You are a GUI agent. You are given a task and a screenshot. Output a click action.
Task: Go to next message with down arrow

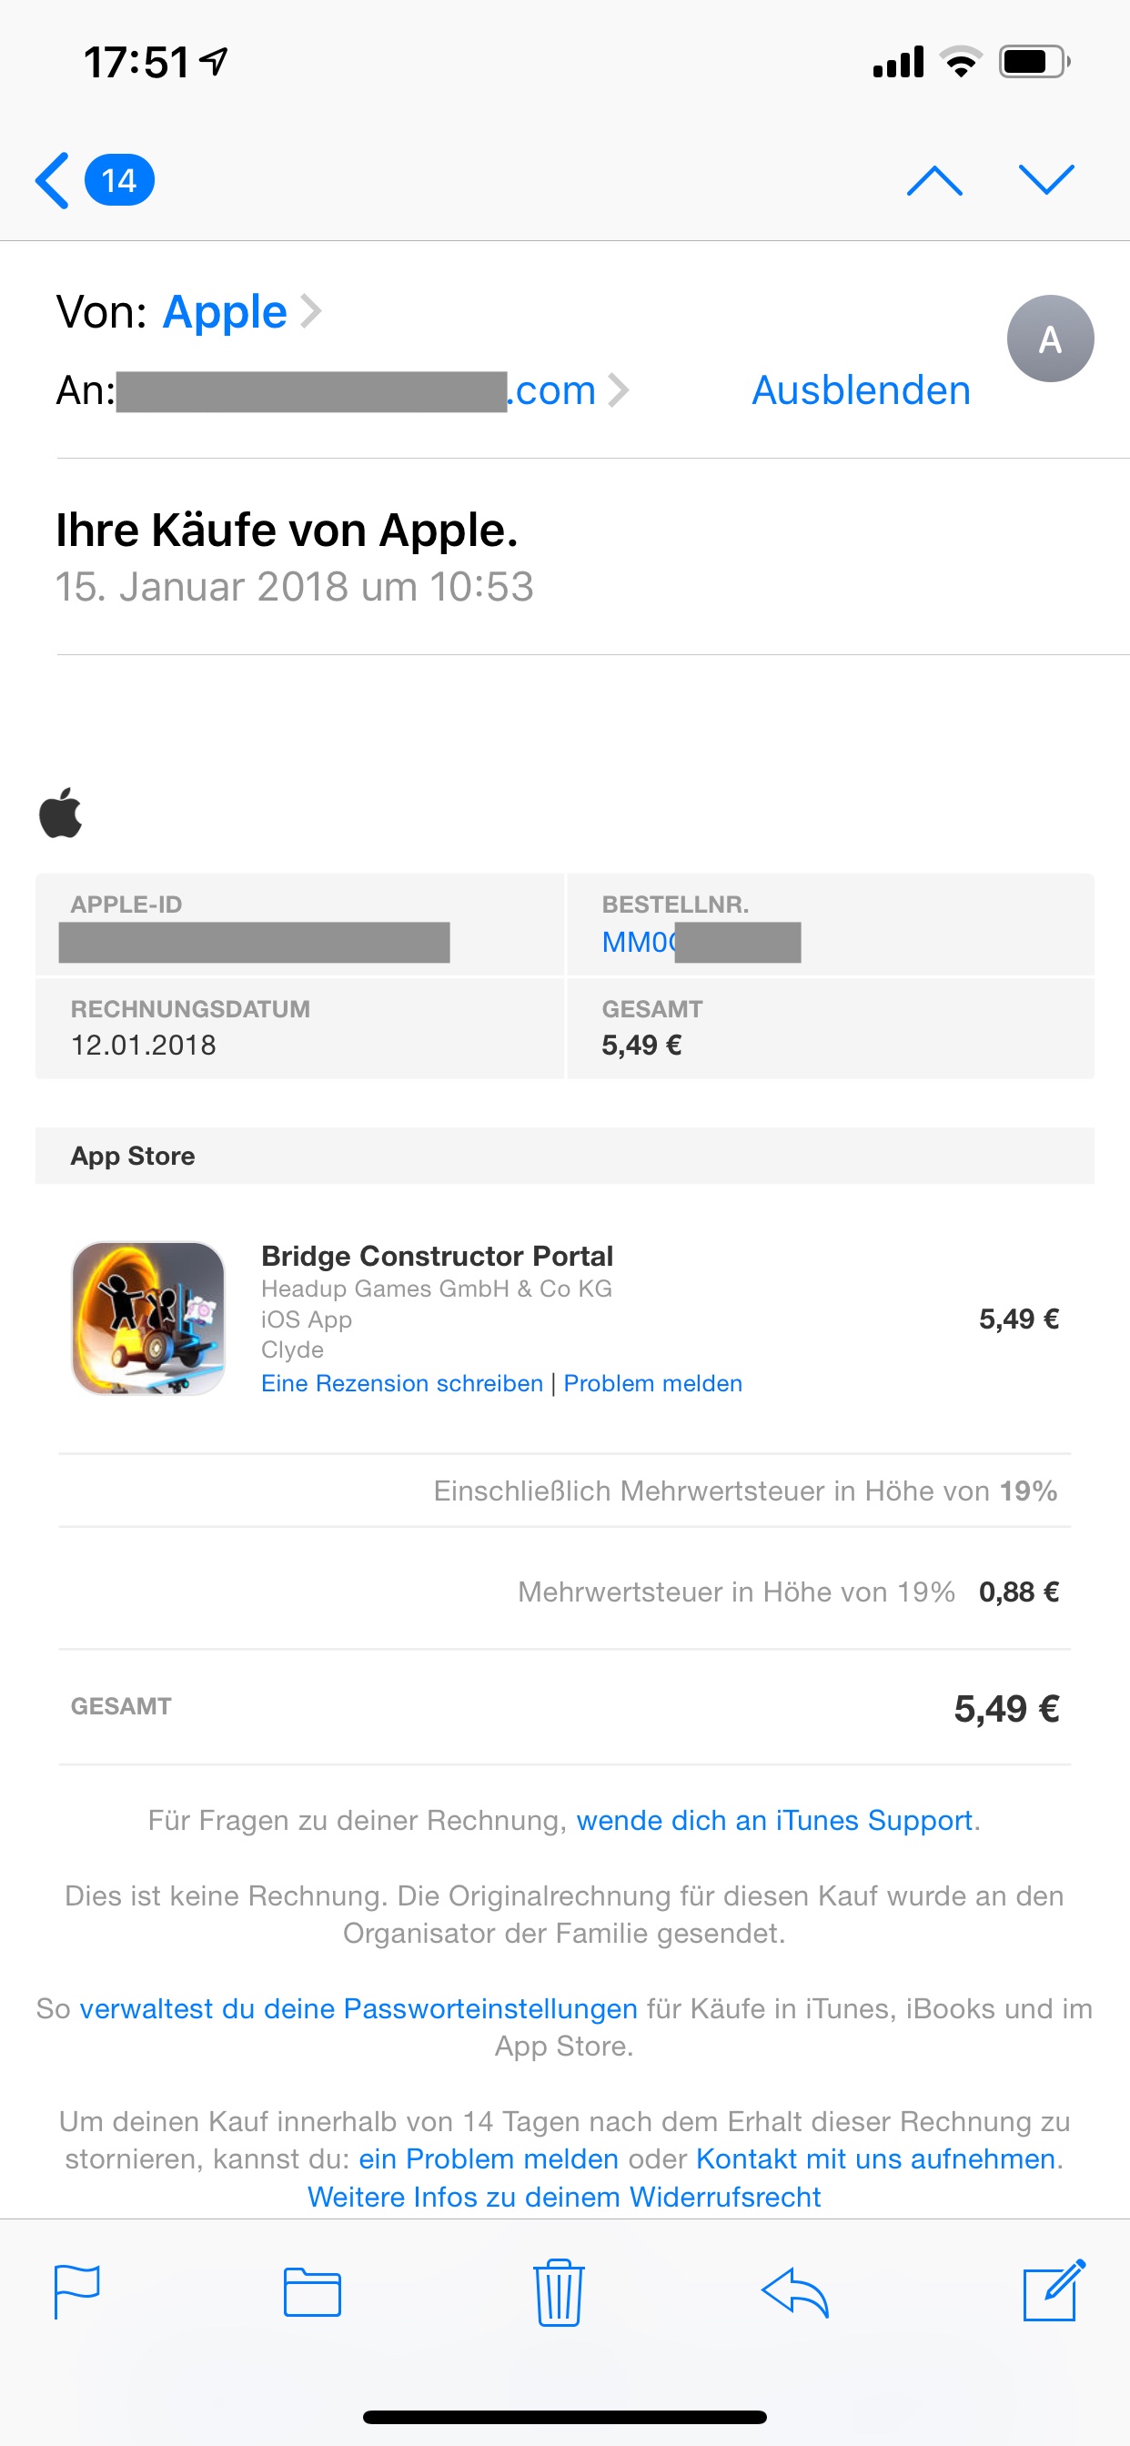point(1045,180)
